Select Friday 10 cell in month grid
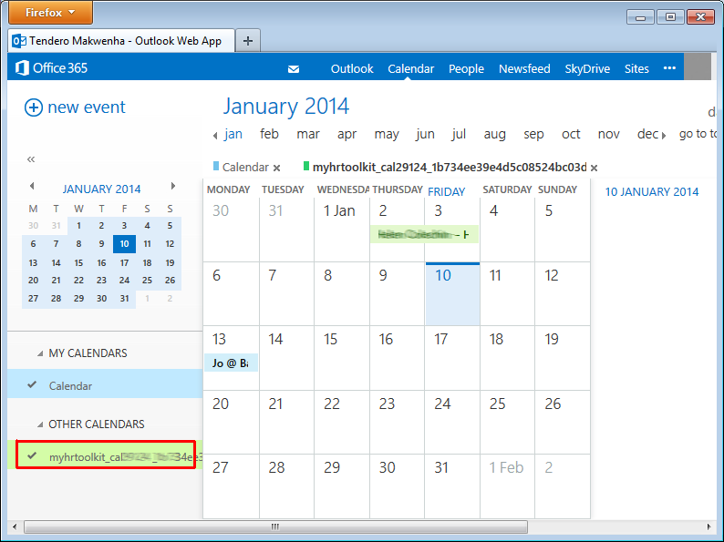The image size is (724, 542). tap(452, 294)
